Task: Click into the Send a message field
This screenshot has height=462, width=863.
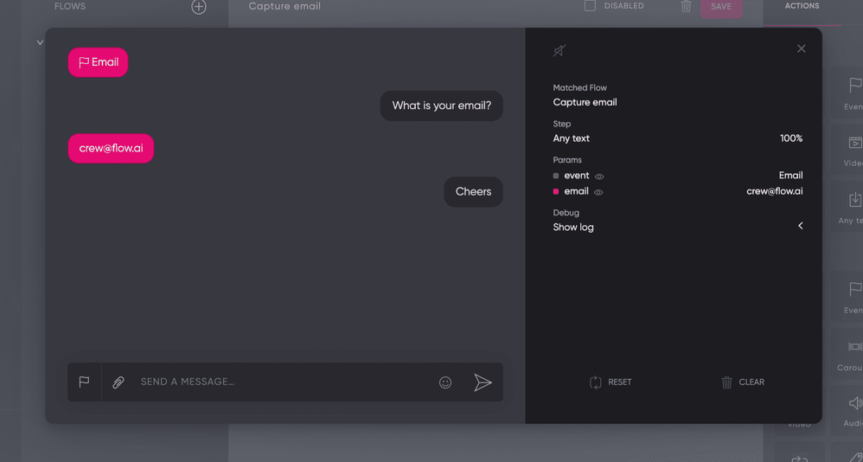Action: tap(284, 382)
